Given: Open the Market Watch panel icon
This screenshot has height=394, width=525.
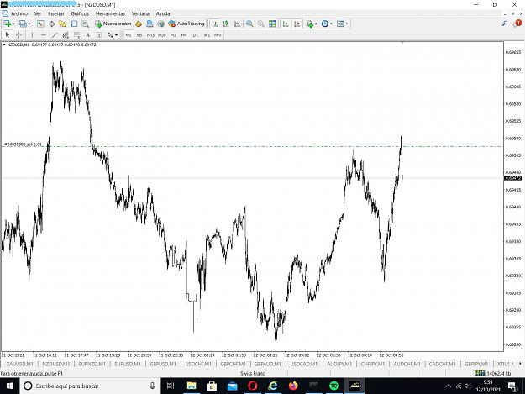Looking at the screenshot, I should pyautogui.click(x=40, y=24).
